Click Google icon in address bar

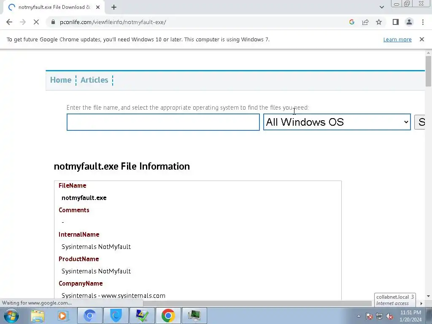351,22
